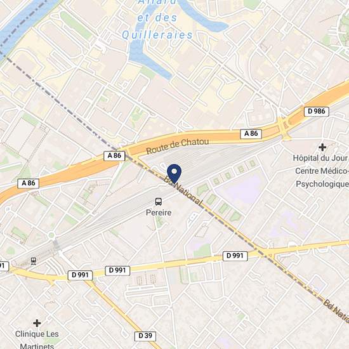Click the D 991 shield near Bd National

(235, 256)
